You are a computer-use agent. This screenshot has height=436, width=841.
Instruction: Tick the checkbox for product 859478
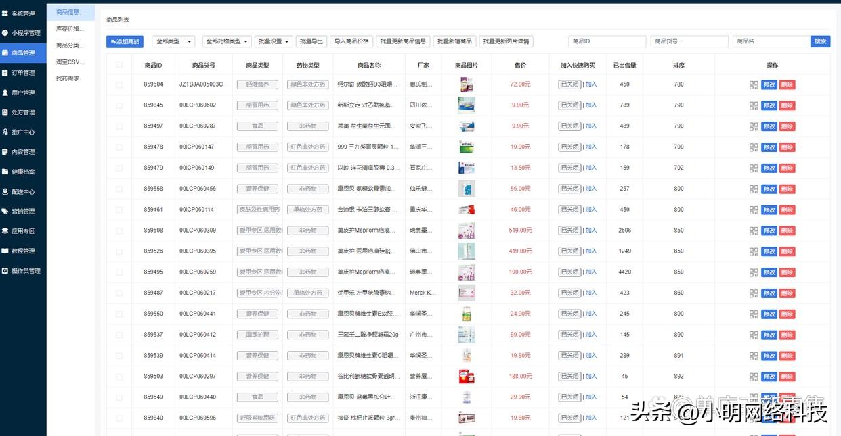(119, 147)
